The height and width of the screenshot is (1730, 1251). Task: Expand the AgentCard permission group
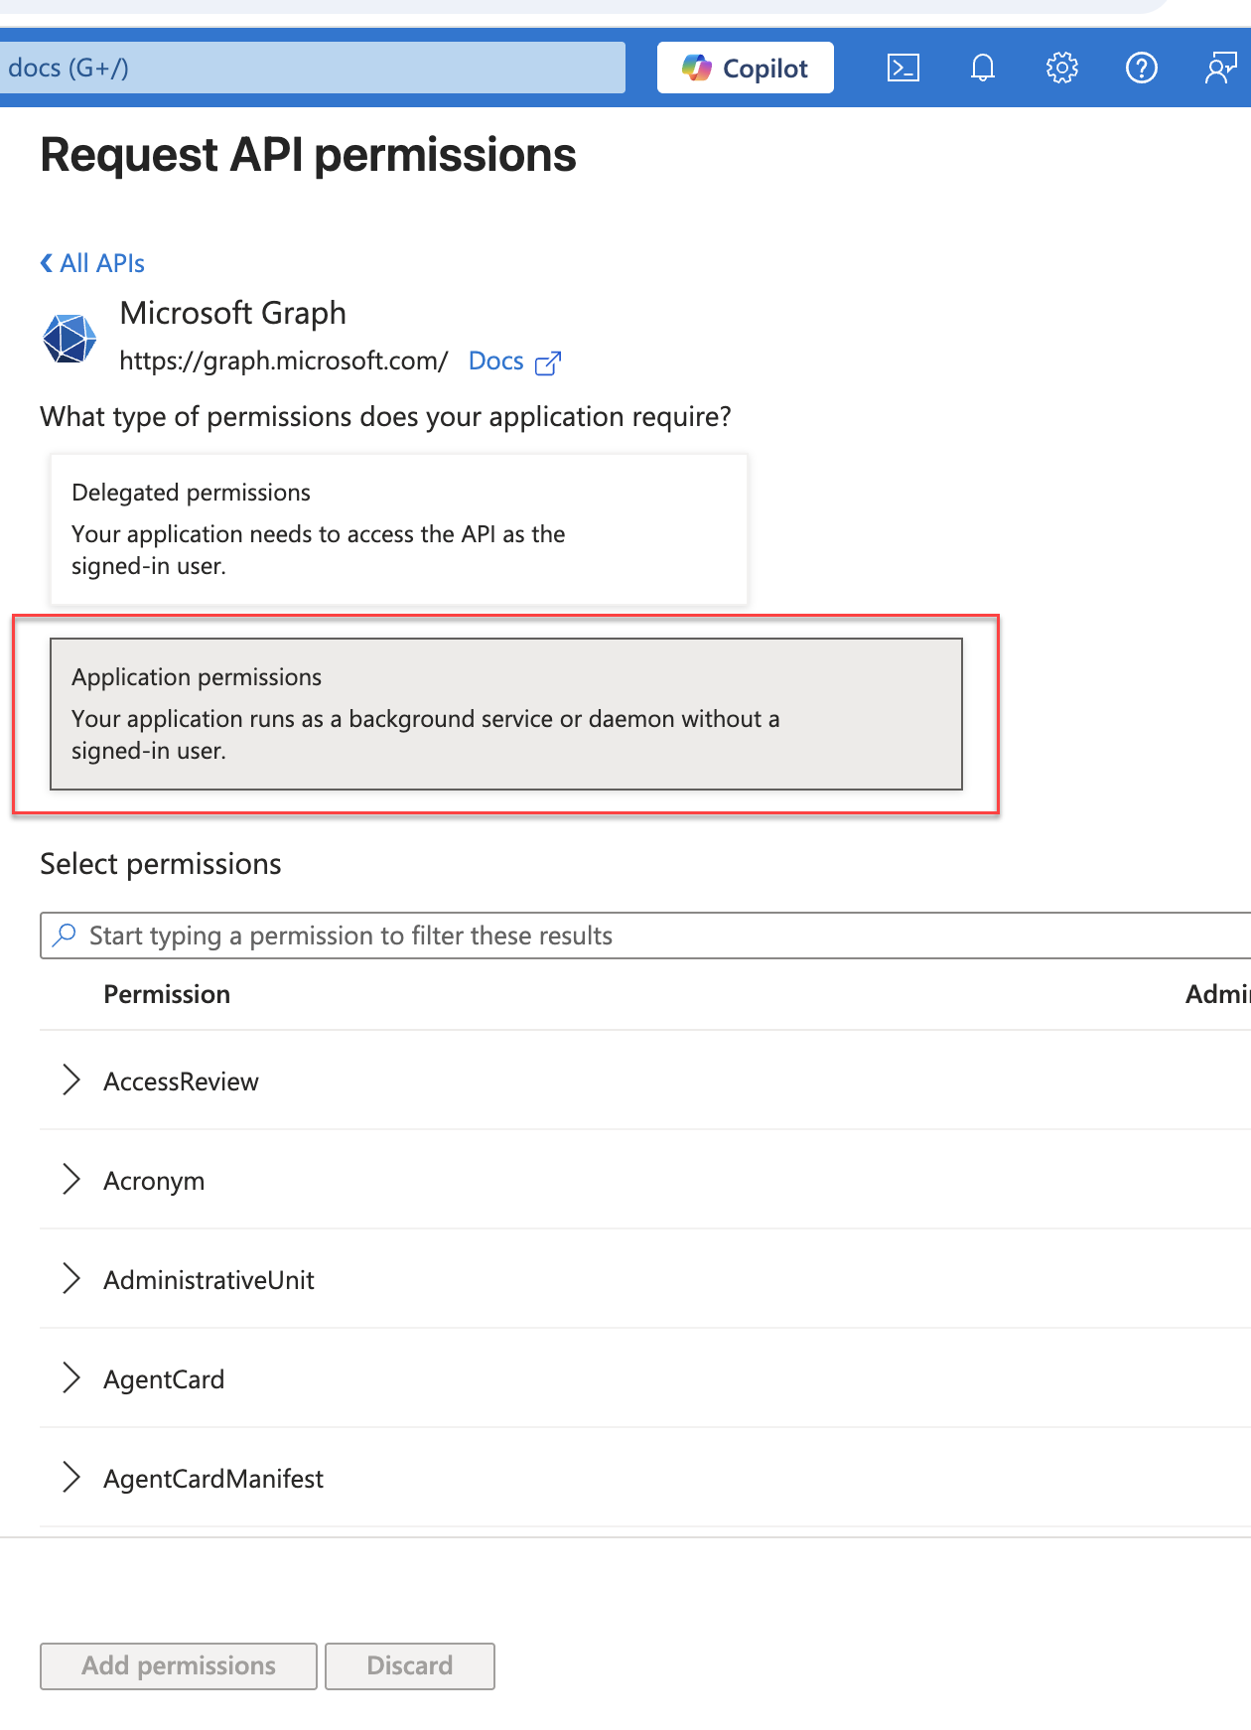coord(70,1378)
